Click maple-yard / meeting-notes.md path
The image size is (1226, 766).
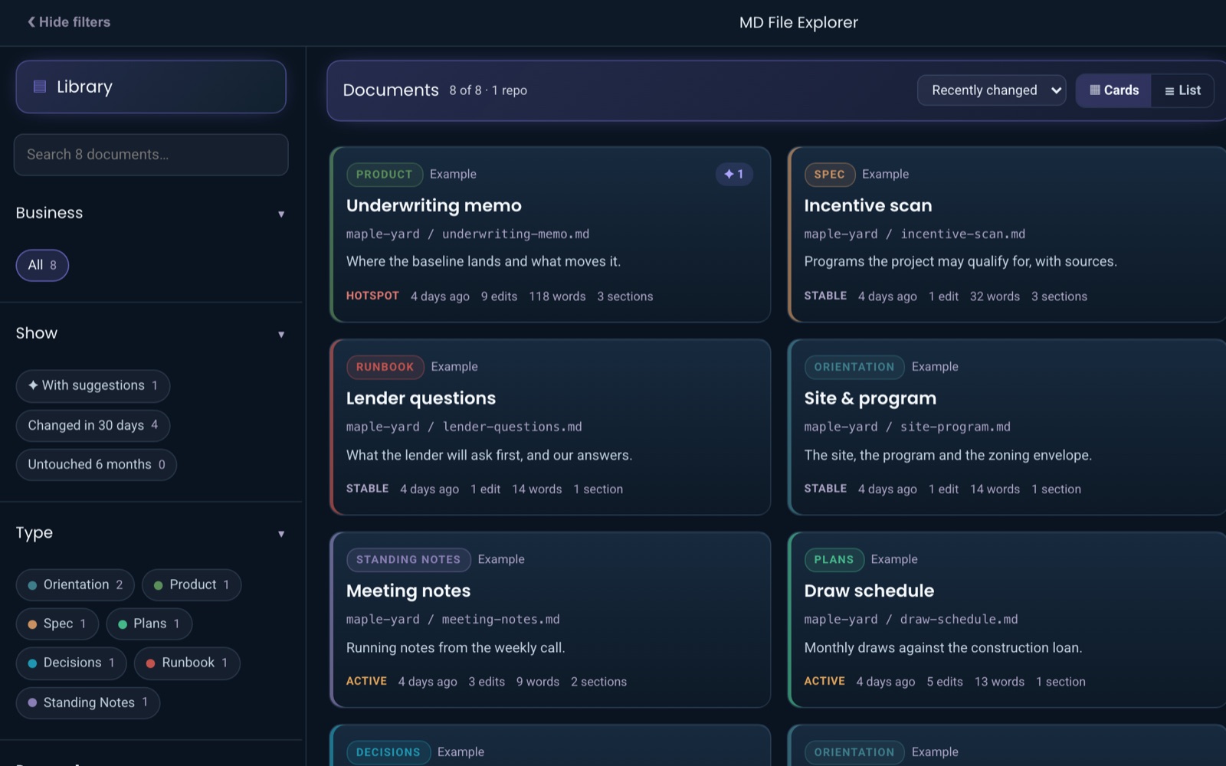[x=453, y=619]
